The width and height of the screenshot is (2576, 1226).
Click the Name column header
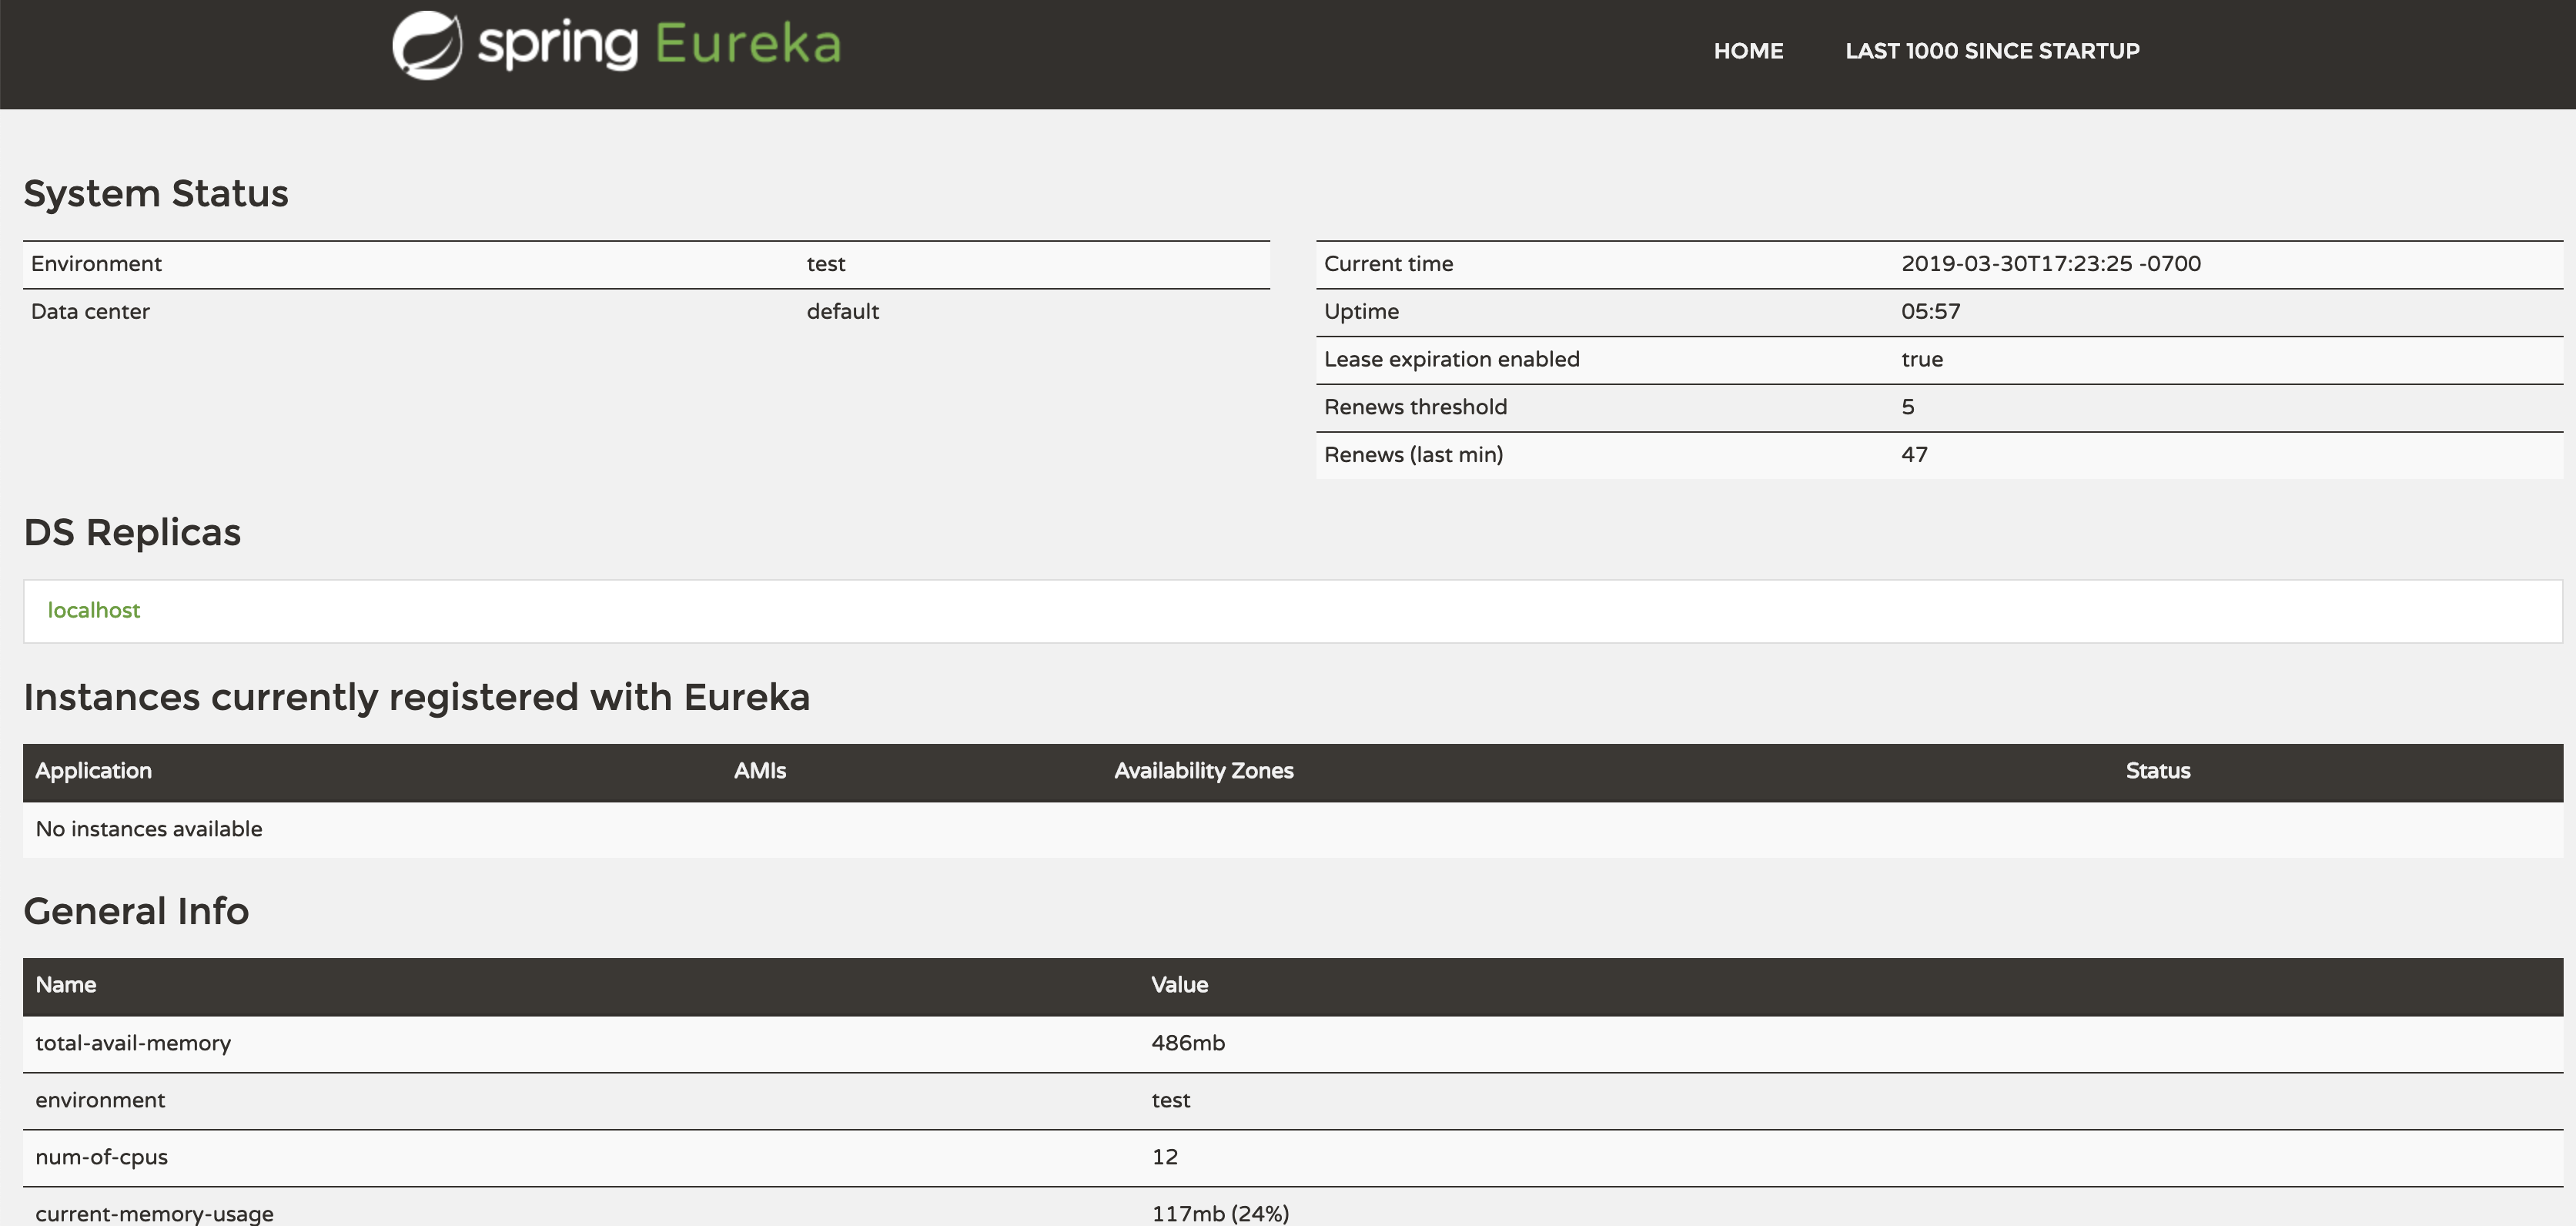click(x=66, y=985)
